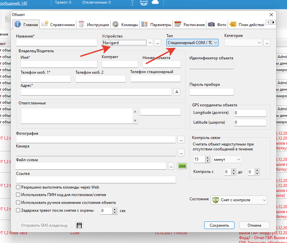The height and width of the screenshot is (243, 287).
Task: Click the Название input field
Action: pos(56,43)
